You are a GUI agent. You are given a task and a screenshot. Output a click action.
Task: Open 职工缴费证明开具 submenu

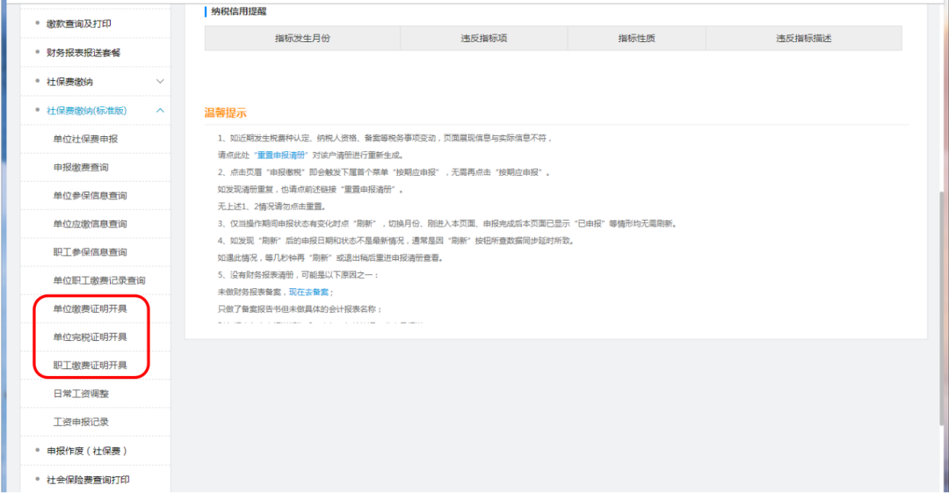91,366
